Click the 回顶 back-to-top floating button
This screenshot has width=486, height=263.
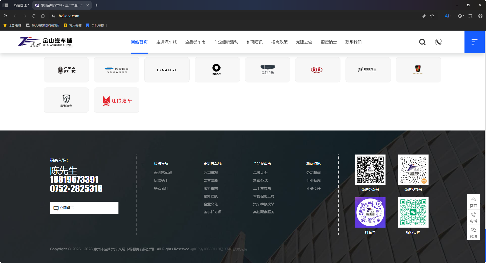474,202
